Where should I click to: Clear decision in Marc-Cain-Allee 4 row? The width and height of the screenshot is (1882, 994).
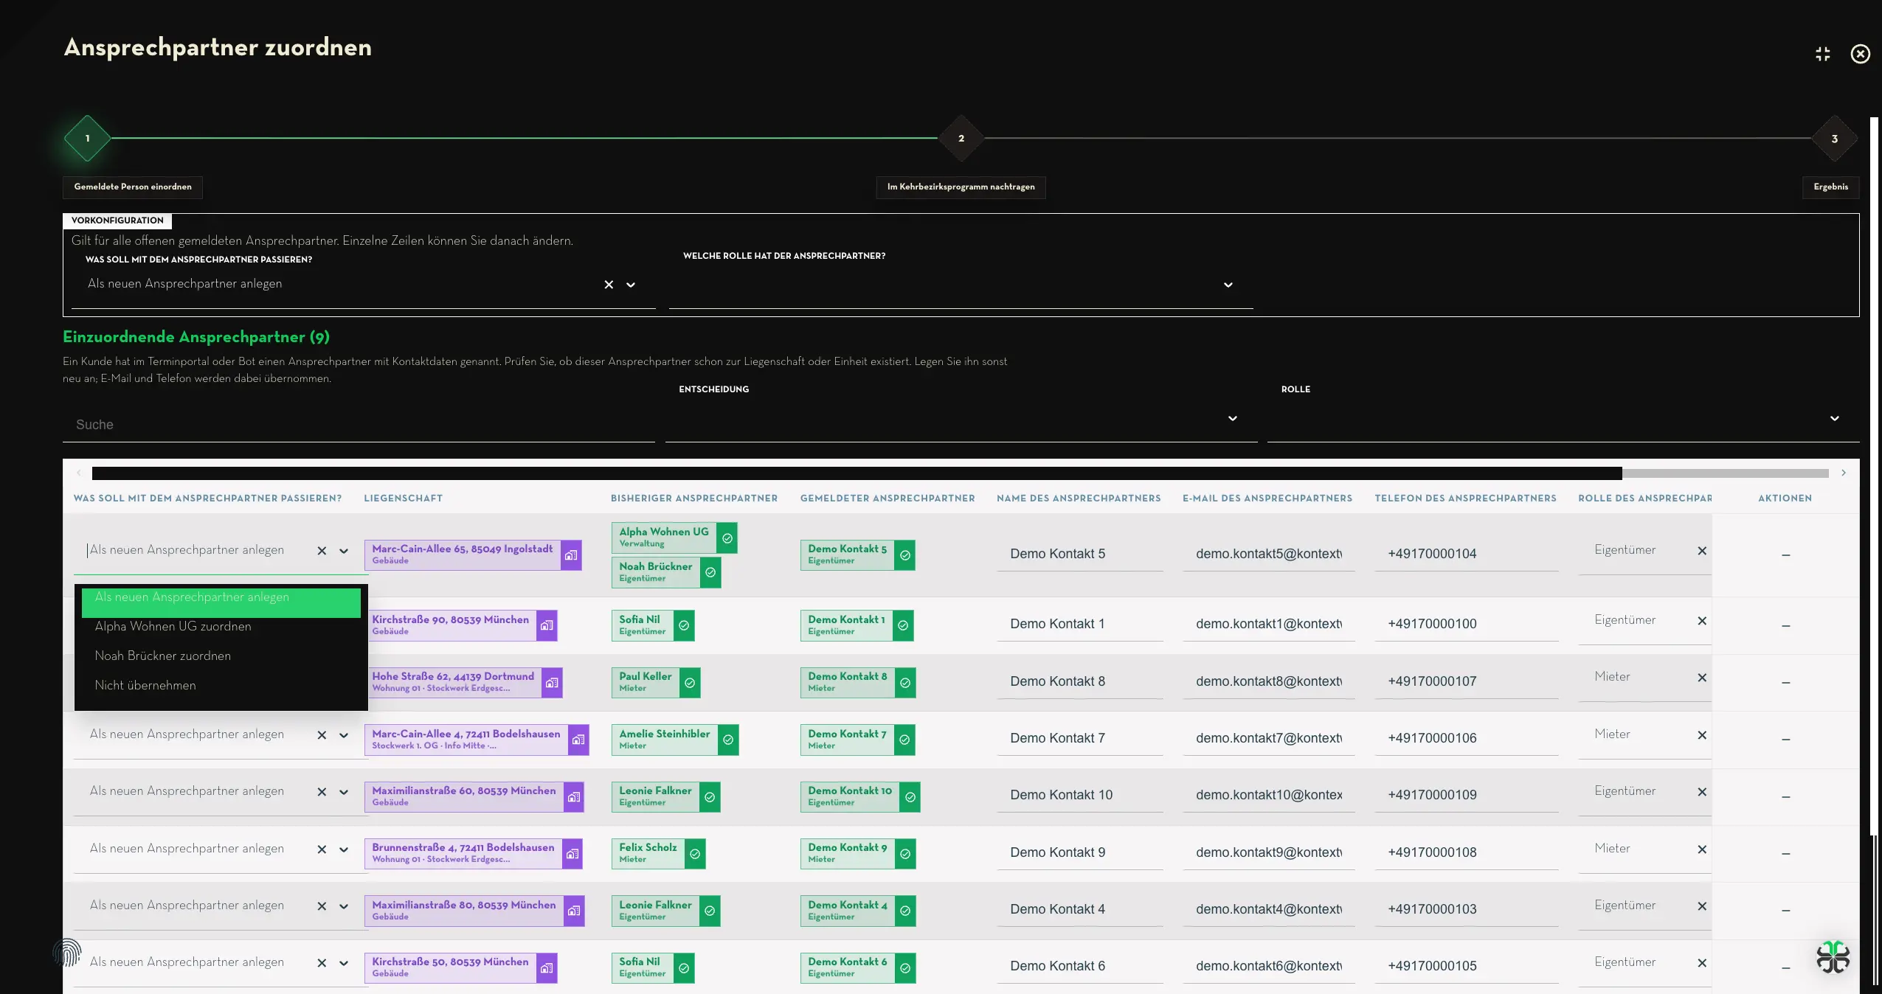click(322, 735)
